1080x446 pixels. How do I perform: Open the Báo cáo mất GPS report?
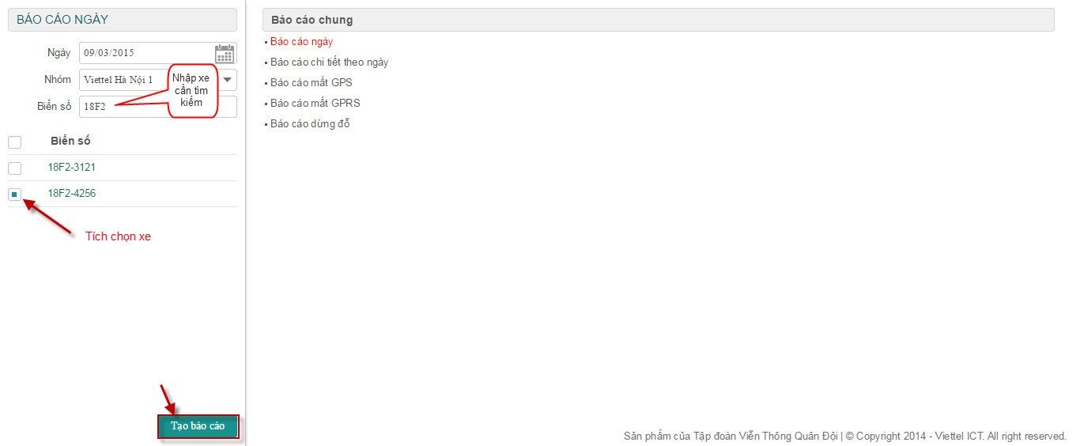[x=312, y=82]
